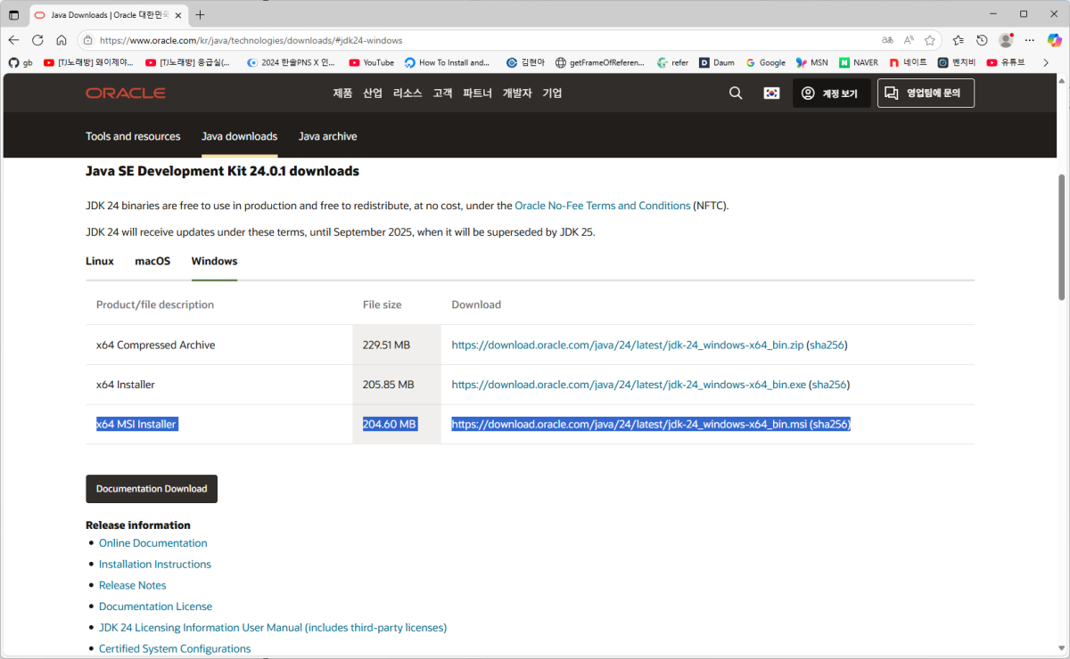The height and width of the screenshot is (659, 1070).
Task: Open the Edge settings and more menu
Action: pos(1030,40)
